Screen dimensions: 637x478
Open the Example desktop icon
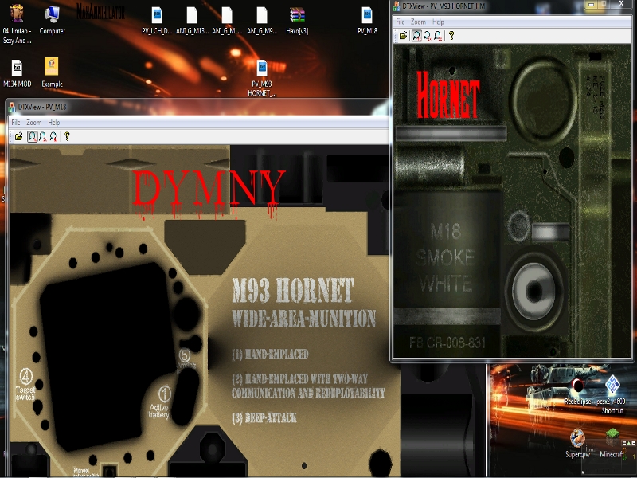pos(52,72)
